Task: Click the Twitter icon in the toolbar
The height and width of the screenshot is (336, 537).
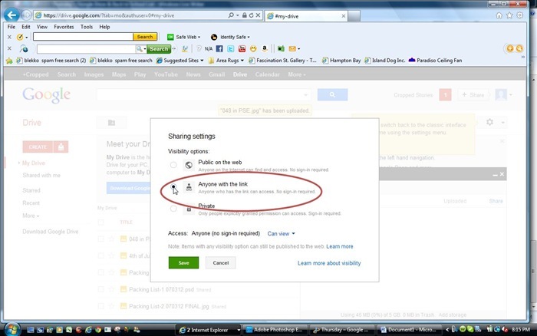Action: coord(231,48)
